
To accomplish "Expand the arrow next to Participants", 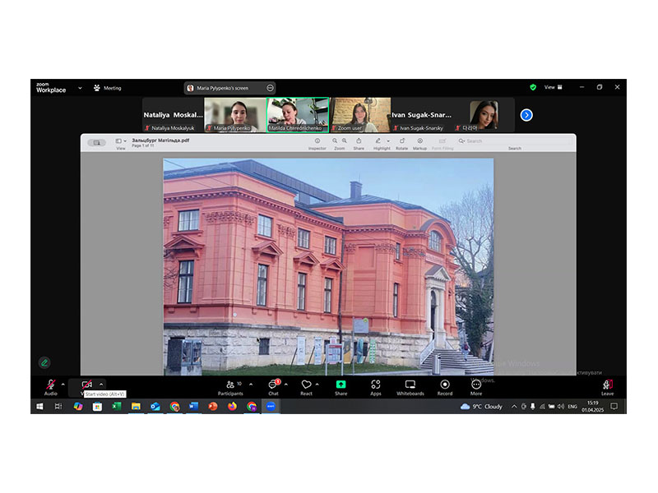I will [251, 384].
